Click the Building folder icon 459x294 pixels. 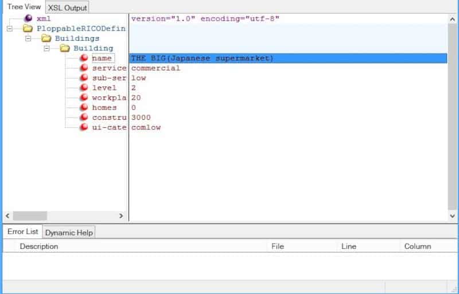click(x=65, y=48)
